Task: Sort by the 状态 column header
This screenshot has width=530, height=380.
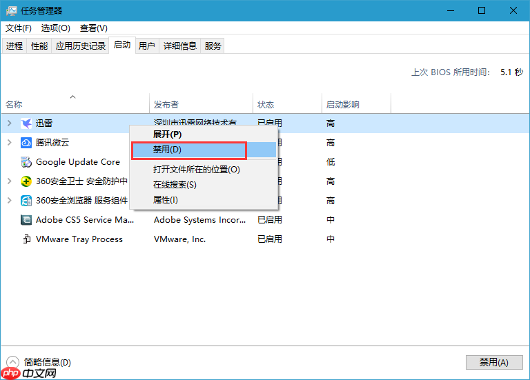Action: 287,104
